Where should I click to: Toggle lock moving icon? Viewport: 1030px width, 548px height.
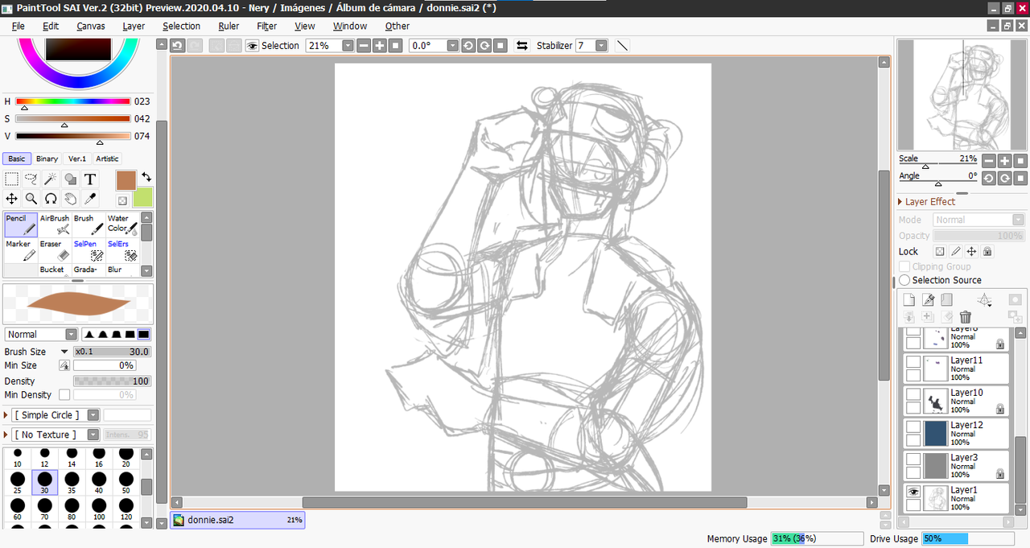pyautogui.click(x=971, y=252)
